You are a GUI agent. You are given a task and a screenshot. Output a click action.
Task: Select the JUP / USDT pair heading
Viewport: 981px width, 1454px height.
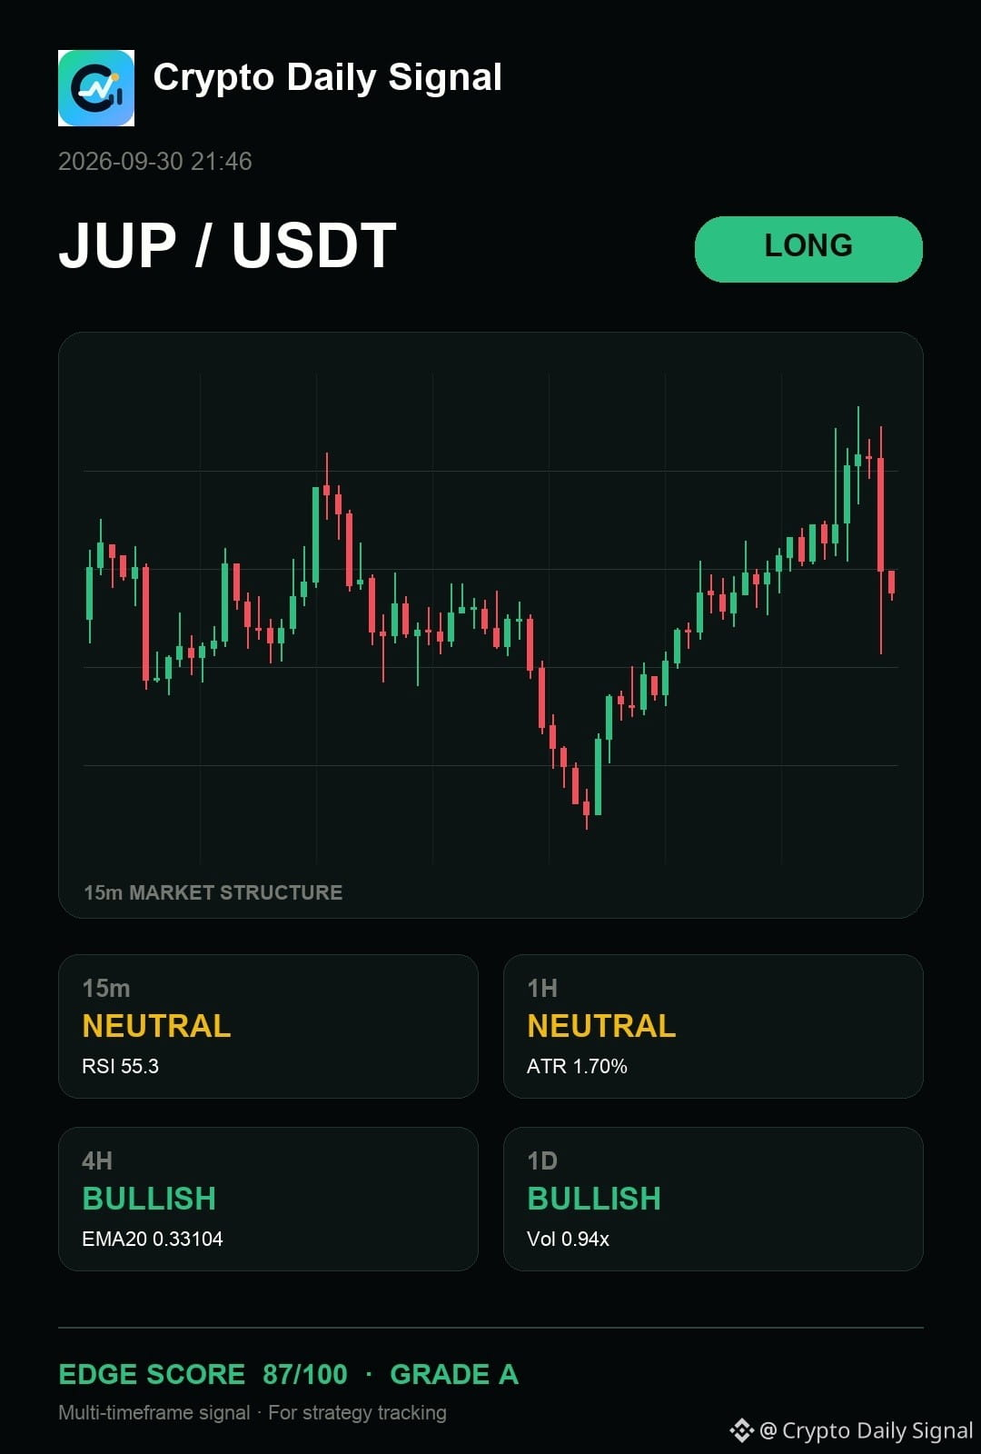pos(228,246)
